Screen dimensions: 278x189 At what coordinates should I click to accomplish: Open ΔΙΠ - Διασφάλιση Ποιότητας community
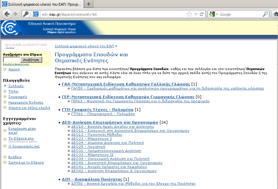click(x=92, y=179)
